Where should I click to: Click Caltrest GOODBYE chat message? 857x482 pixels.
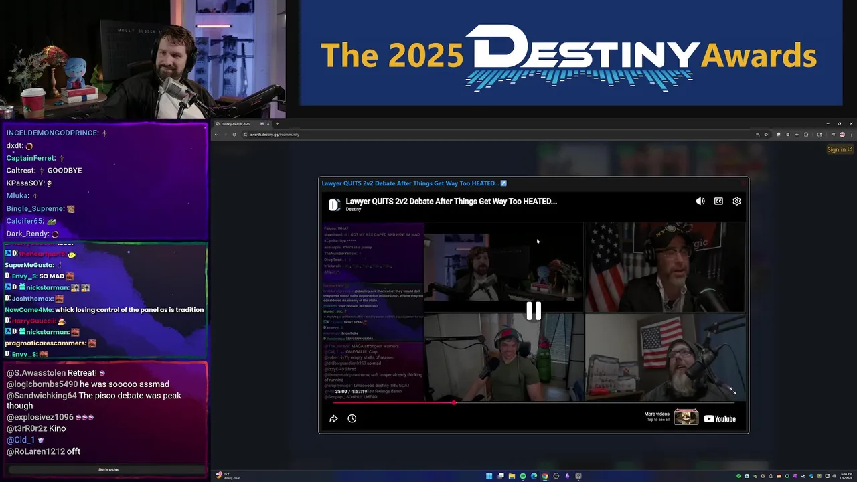click(44, 171)
